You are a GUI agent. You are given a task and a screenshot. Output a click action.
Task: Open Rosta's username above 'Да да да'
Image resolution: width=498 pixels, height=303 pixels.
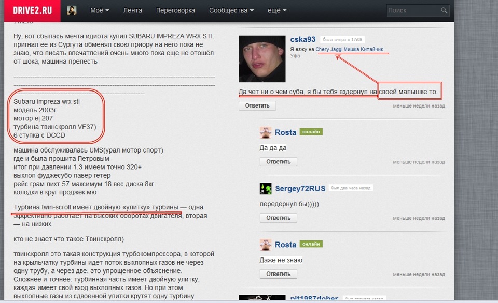tap(285, 132)
